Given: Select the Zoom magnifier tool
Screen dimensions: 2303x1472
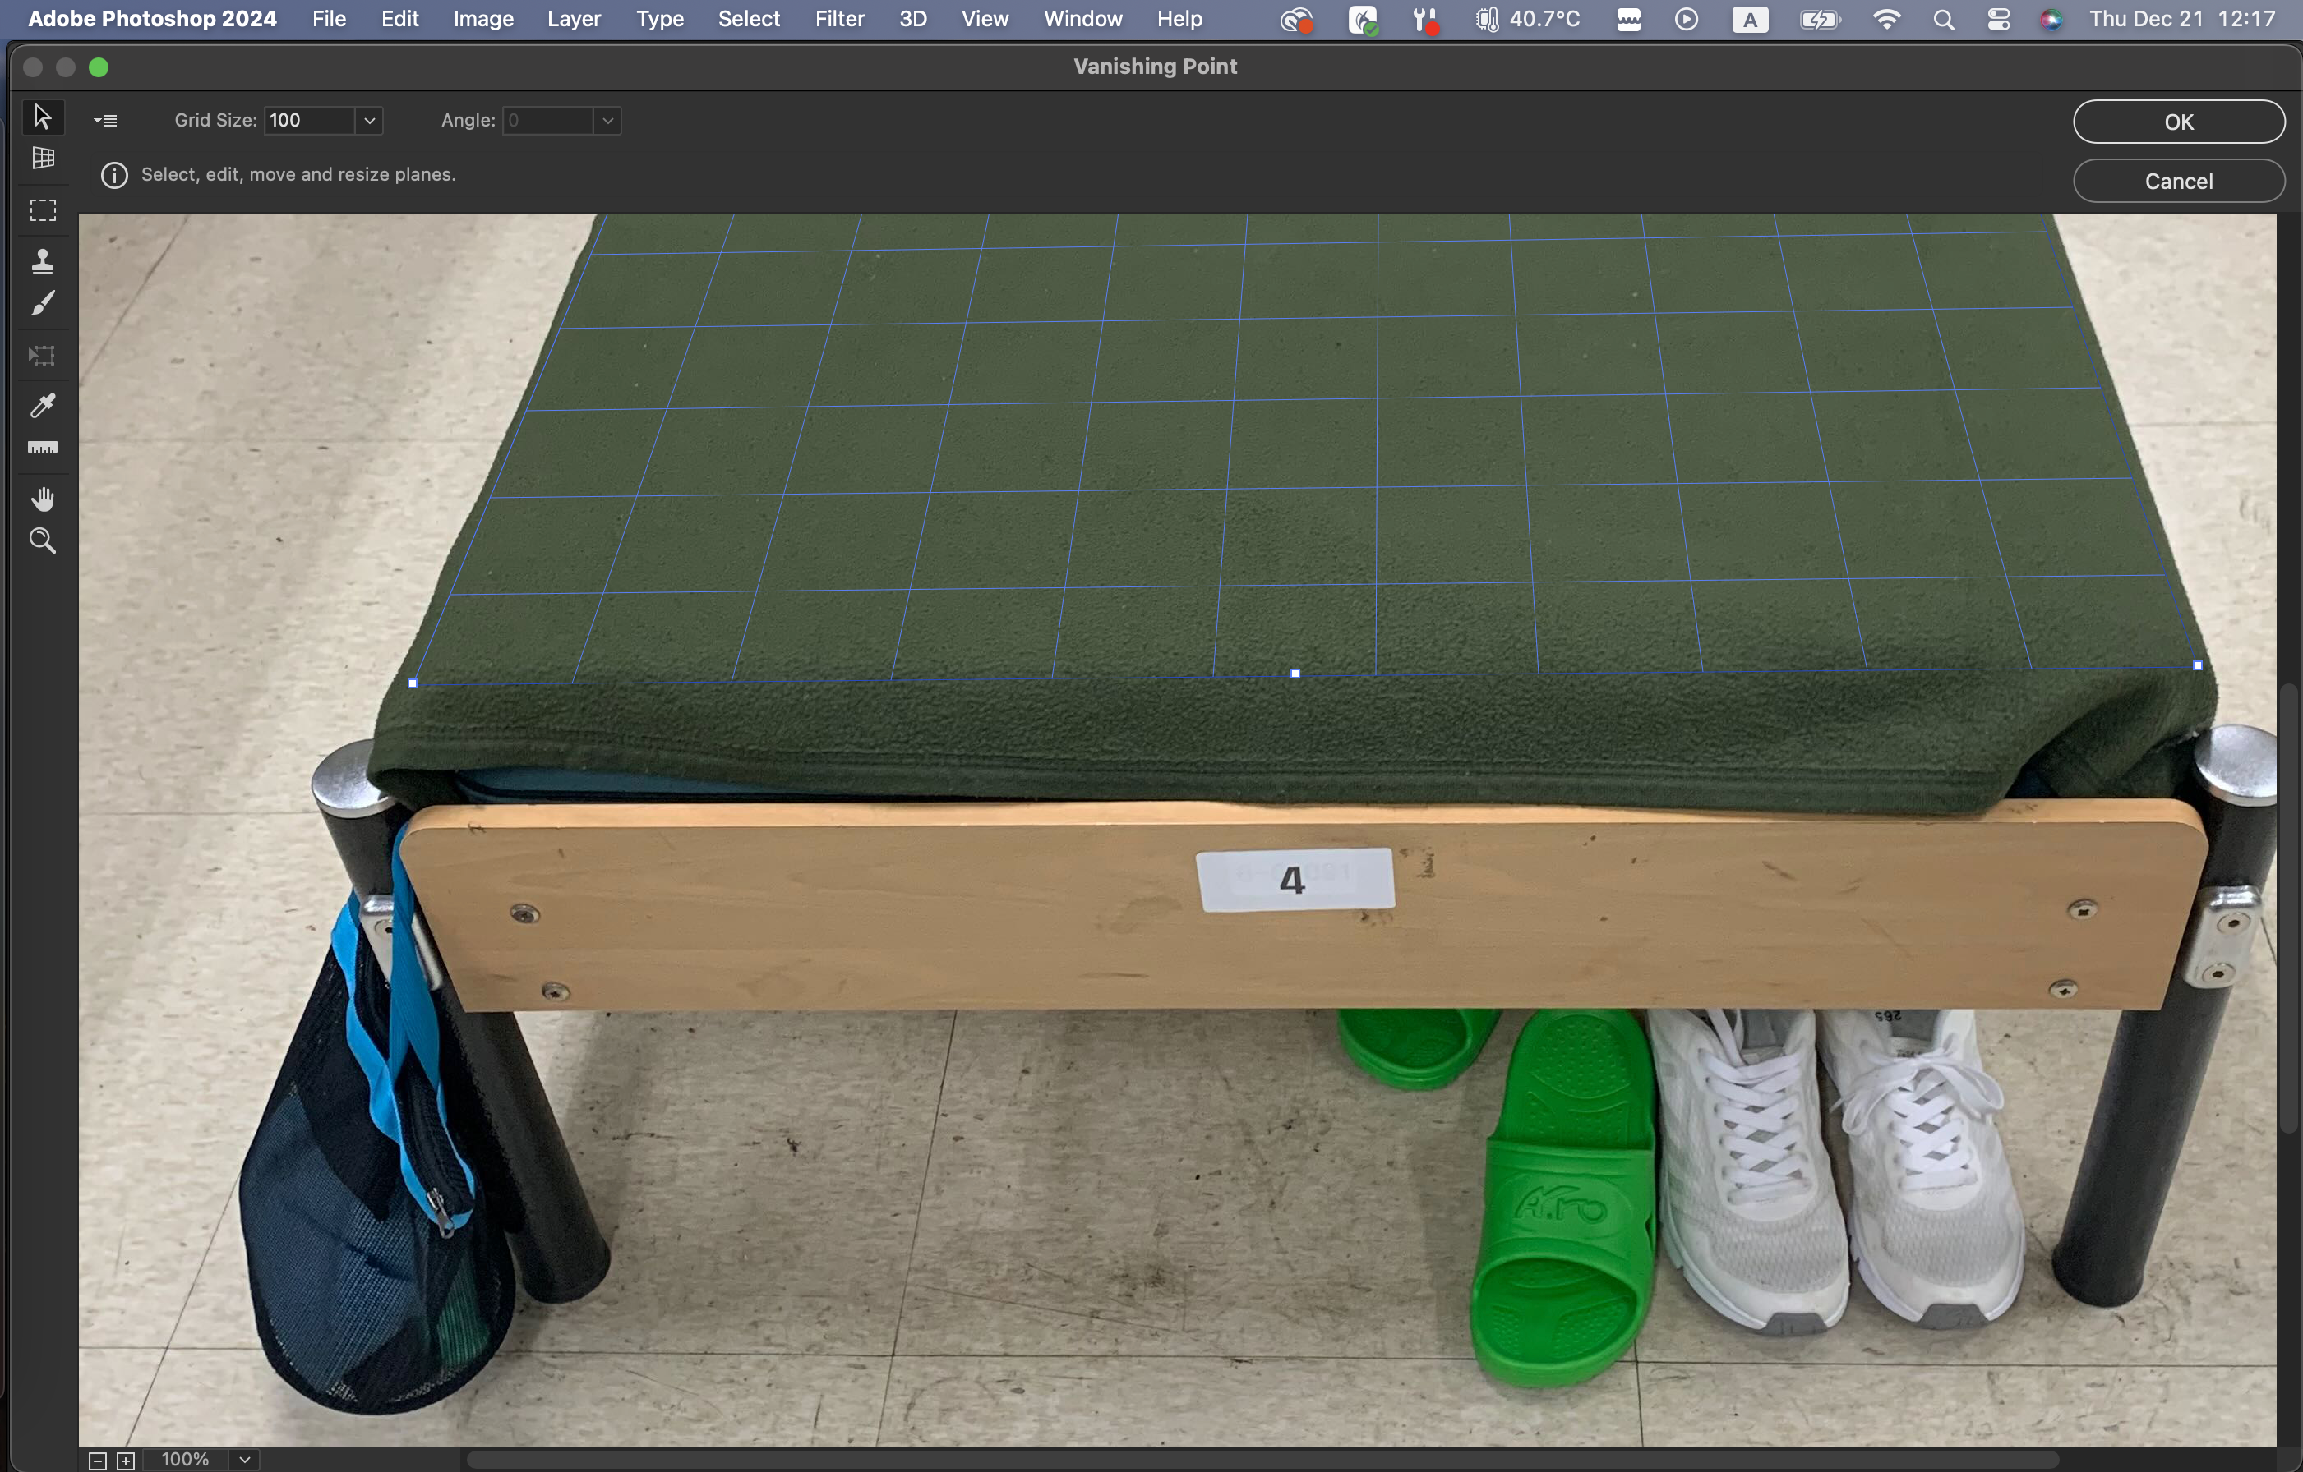Looking at the screenshot, I should pos(42,541).
